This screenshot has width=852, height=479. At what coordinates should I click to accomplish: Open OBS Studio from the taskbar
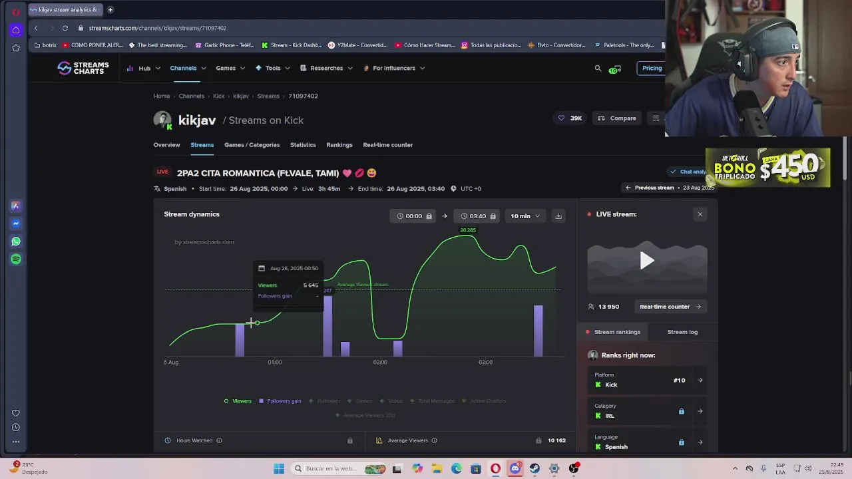tap(574, 469)
